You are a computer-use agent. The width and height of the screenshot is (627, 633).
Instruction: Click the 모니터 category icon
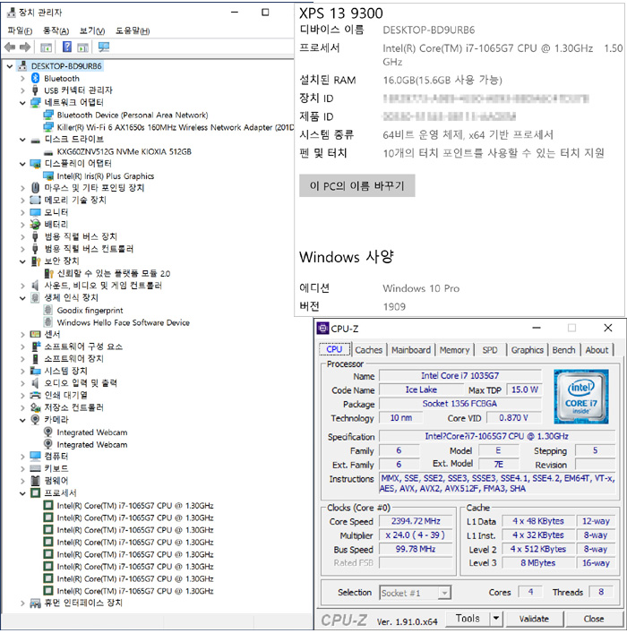point(36,212)
